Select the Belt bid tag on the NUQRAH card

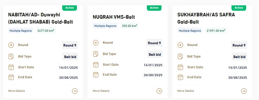(x=155, y=54)
